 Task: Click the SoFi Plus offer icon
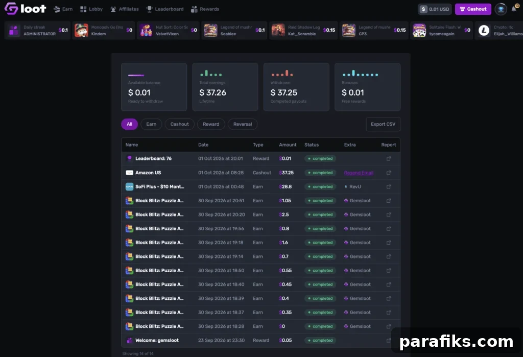pyautogui.click(x=129, y=187)
